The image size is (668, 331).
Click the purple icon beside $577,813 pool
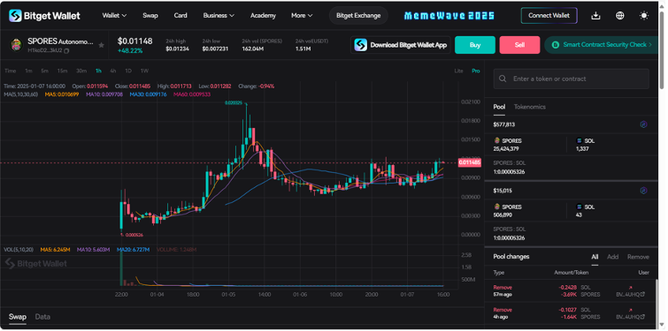(x=643, y=124)
